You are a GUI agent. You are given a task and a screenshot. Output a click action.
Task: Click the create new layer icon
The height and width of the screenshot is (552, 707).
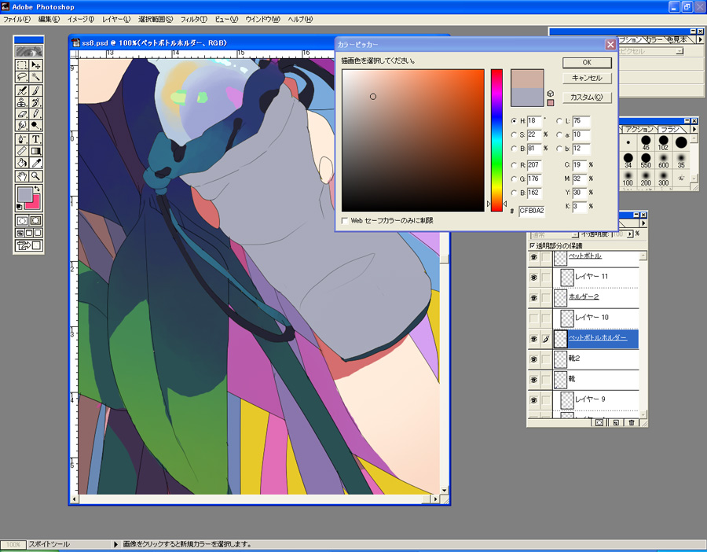(615, 422)
